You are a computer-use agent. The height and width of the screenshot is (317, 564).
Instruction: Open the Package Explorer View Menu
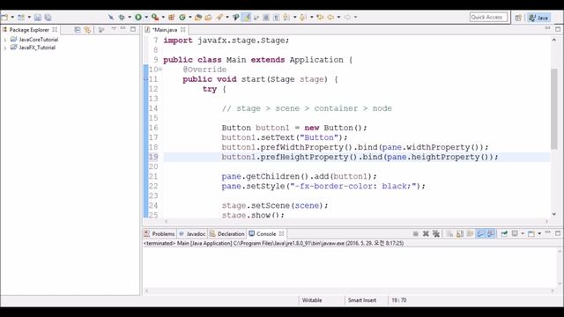[x=114, y=29]
